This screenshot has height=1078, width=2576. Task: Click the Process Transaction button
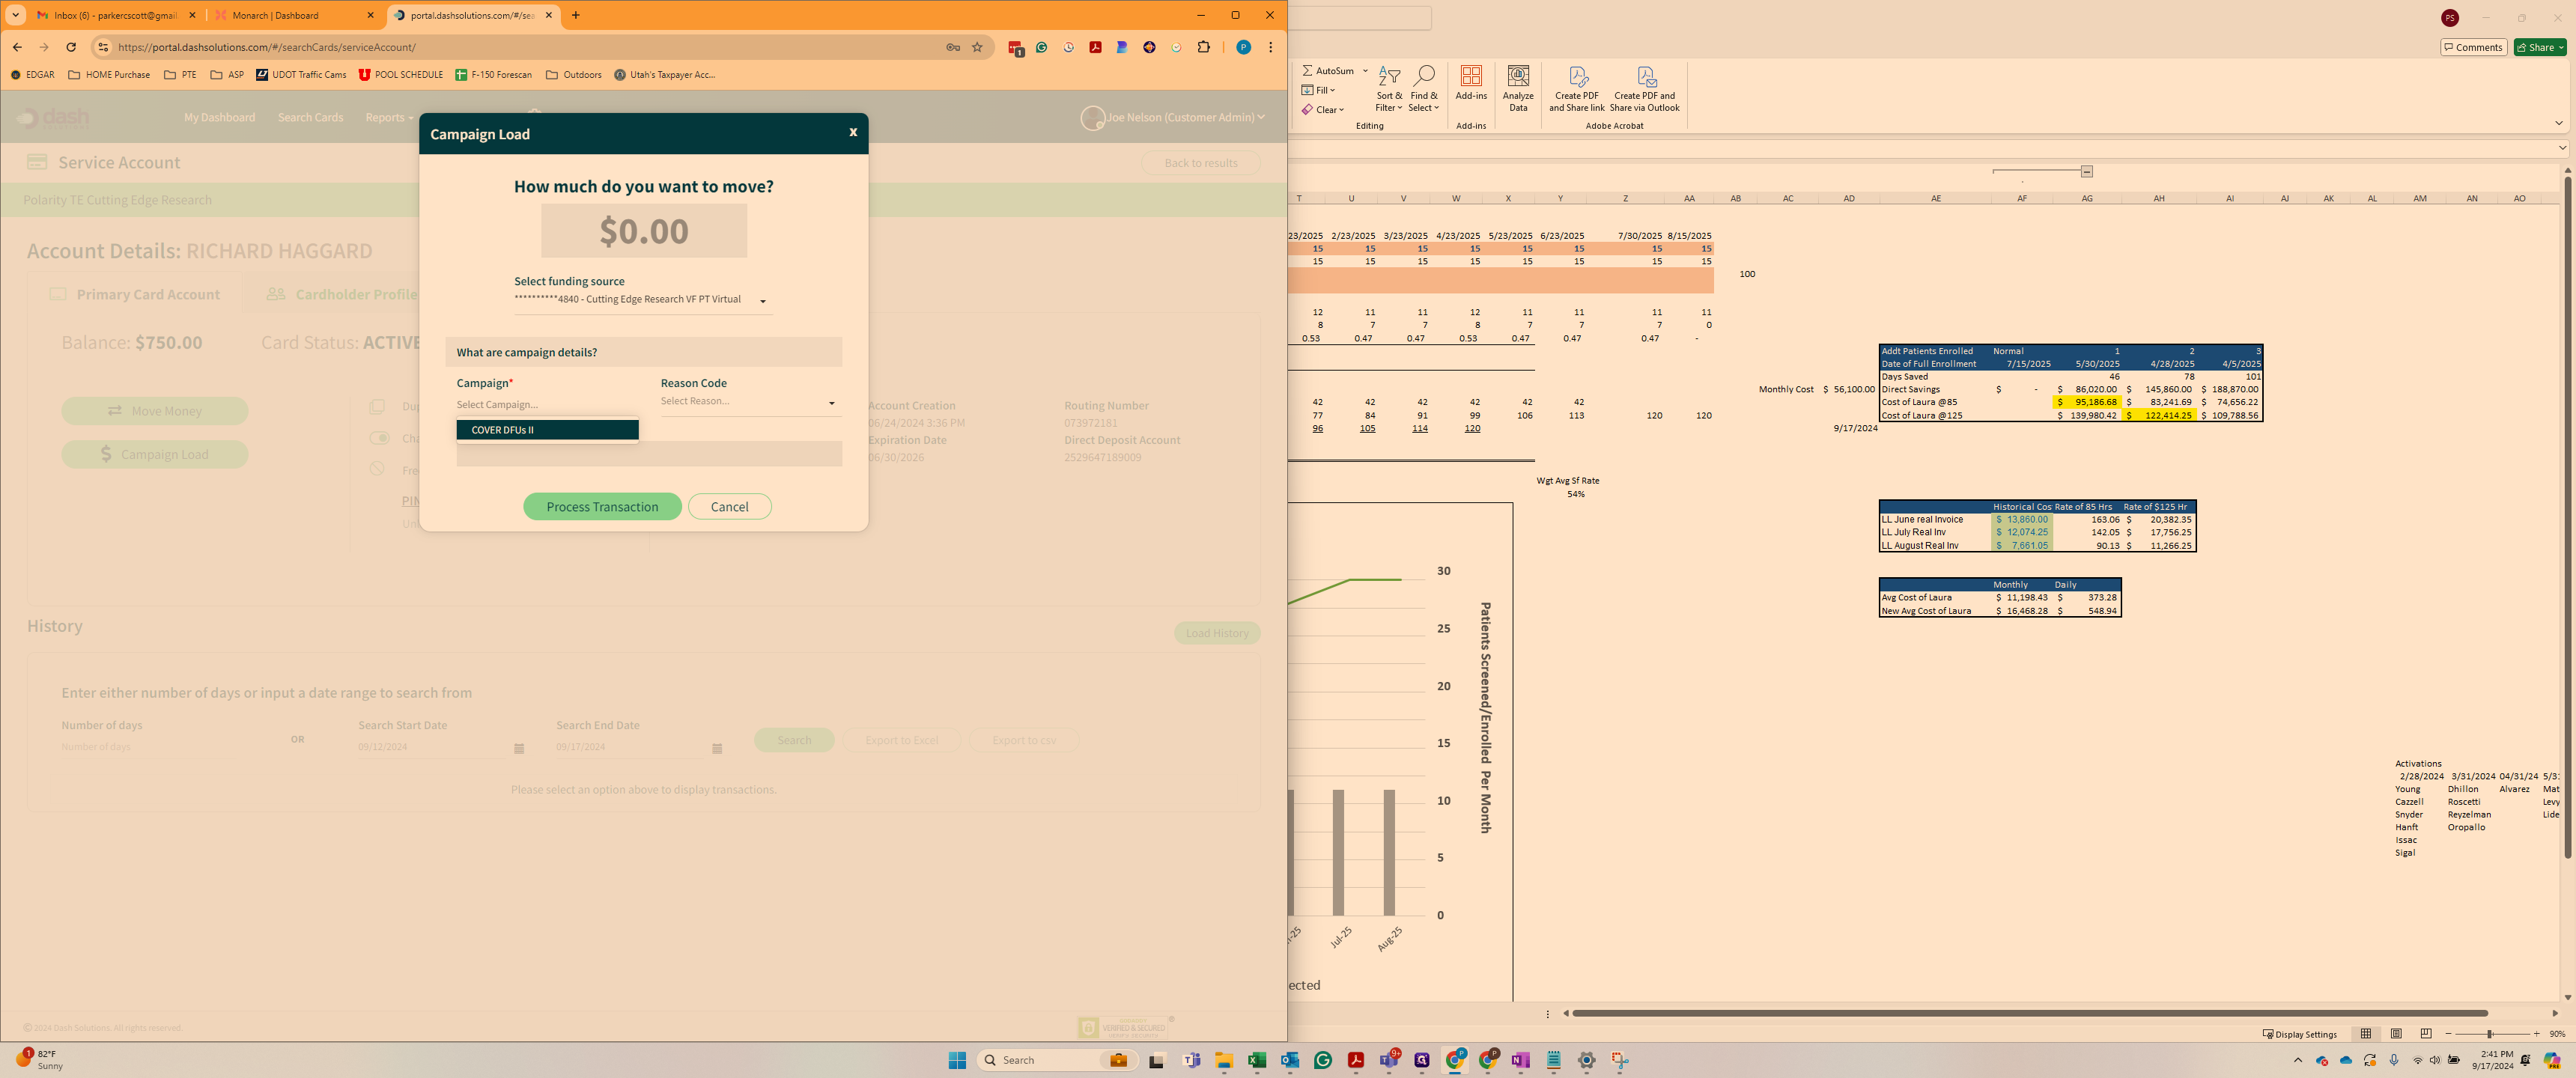coord(602,507)
